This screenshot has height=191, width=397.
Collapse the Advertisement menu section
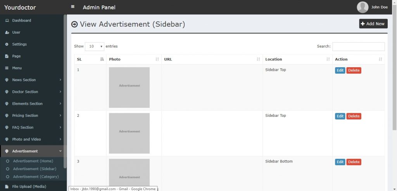pos(33,151)
